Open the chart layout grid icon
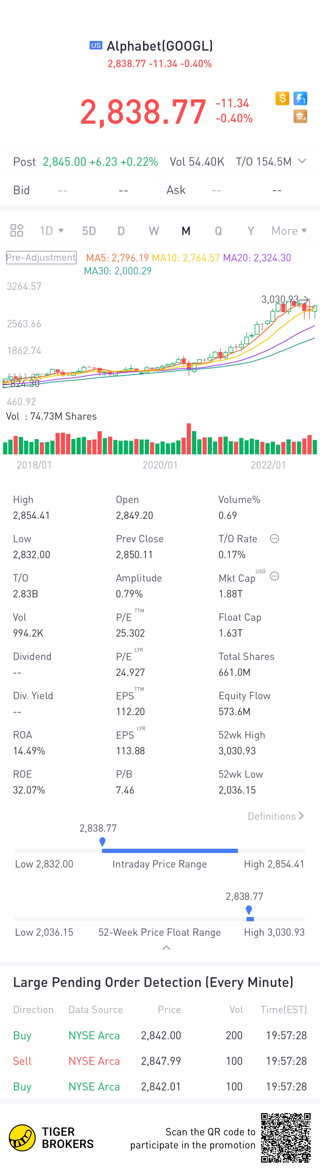The height and width of the screenshot is (1172, 320). click(x=17, y=231)
